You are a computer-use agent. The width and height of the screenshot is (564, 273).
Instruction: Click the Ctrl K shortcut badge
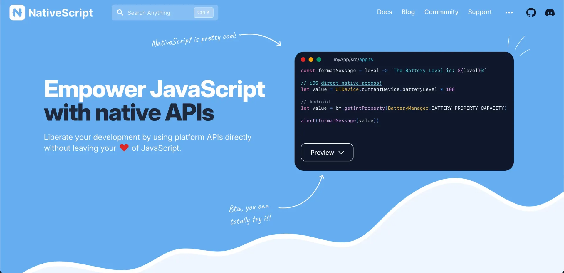tap(204, 12)
